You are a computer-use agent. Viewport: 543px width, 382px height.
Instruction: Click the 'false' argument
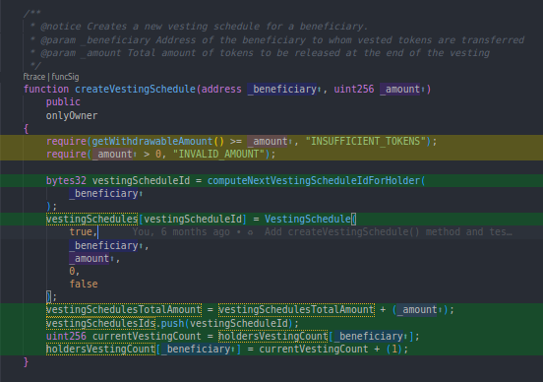point(84,284)
